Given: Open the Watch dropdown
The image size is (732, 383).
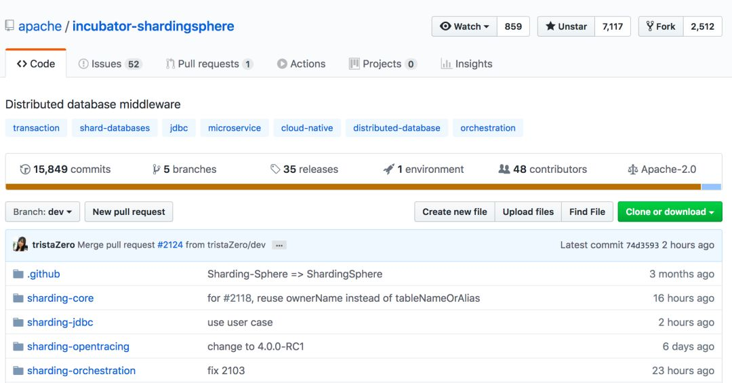Looking at the screenshot, I should click(x=464, y=26).
